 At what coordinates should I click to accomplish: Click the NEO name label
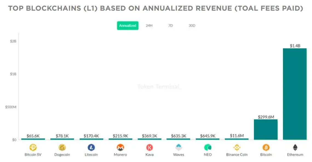[208, 155]
